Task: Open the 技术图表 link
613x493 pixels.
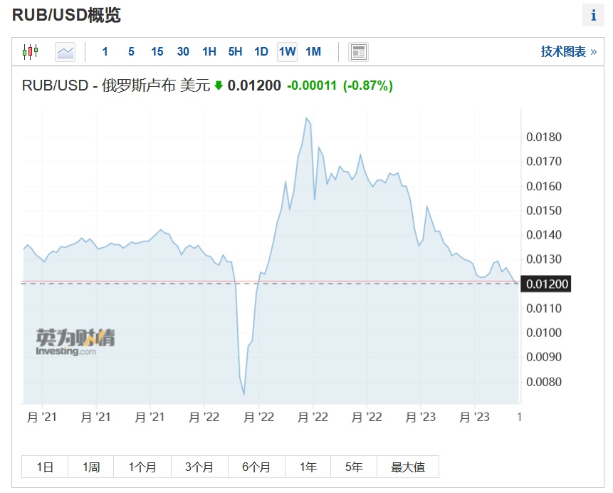Action: (x=568, y=51)
